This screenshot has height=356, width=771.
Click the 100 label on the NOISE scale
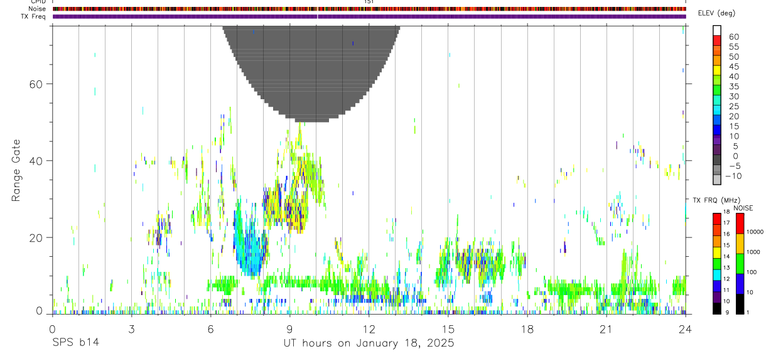[751, 272]
